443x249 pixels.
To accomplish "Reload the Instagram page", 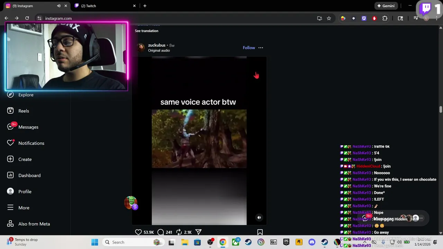I will pos(27,18).
